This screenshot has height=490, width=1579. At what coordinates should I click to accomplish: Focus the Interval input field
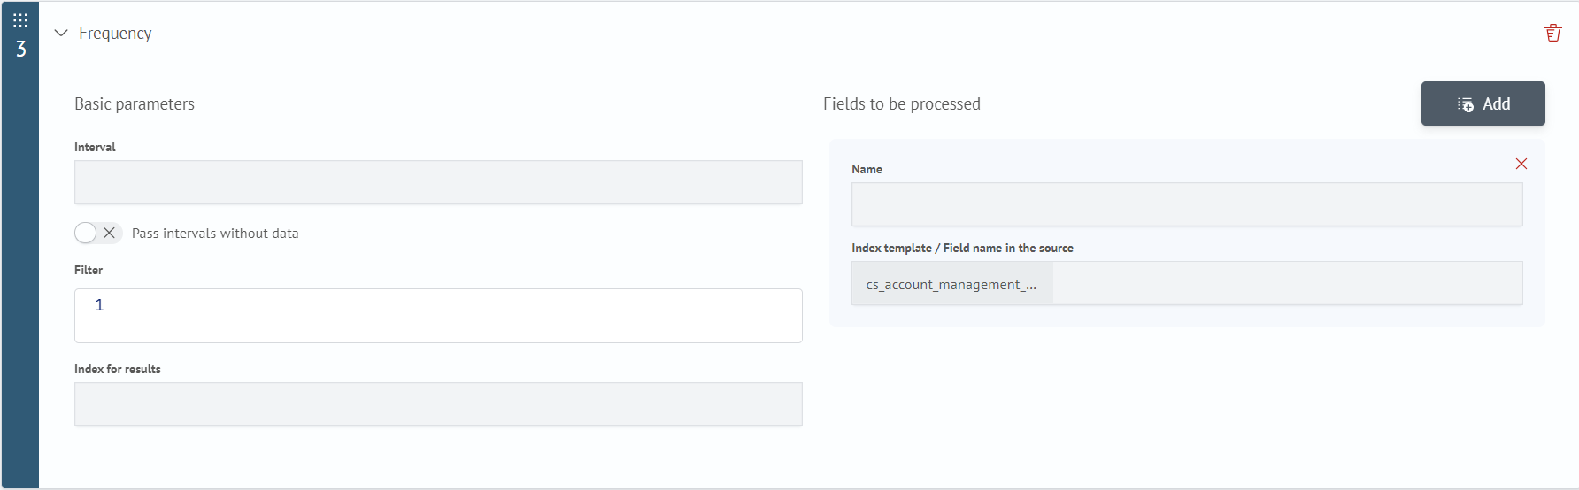pos(438,182)
